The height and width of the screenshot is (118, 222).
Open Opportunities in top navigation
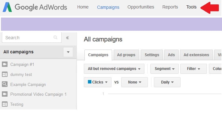(141, 7)
